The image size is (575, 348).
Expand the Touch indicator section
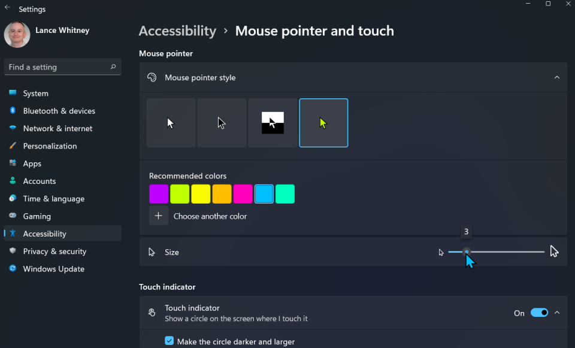tap(557, 313)
